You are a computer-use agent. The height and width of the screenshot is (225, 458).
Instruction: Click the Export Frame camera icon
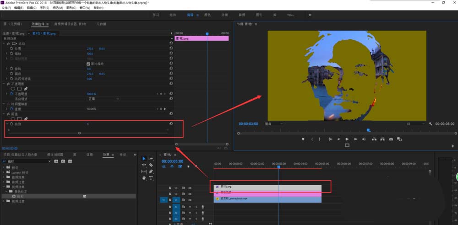(391, 139)
